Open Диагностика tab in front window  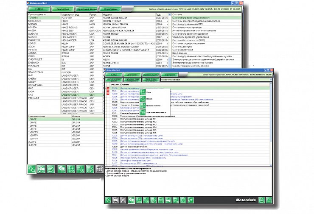click(132, 75)
